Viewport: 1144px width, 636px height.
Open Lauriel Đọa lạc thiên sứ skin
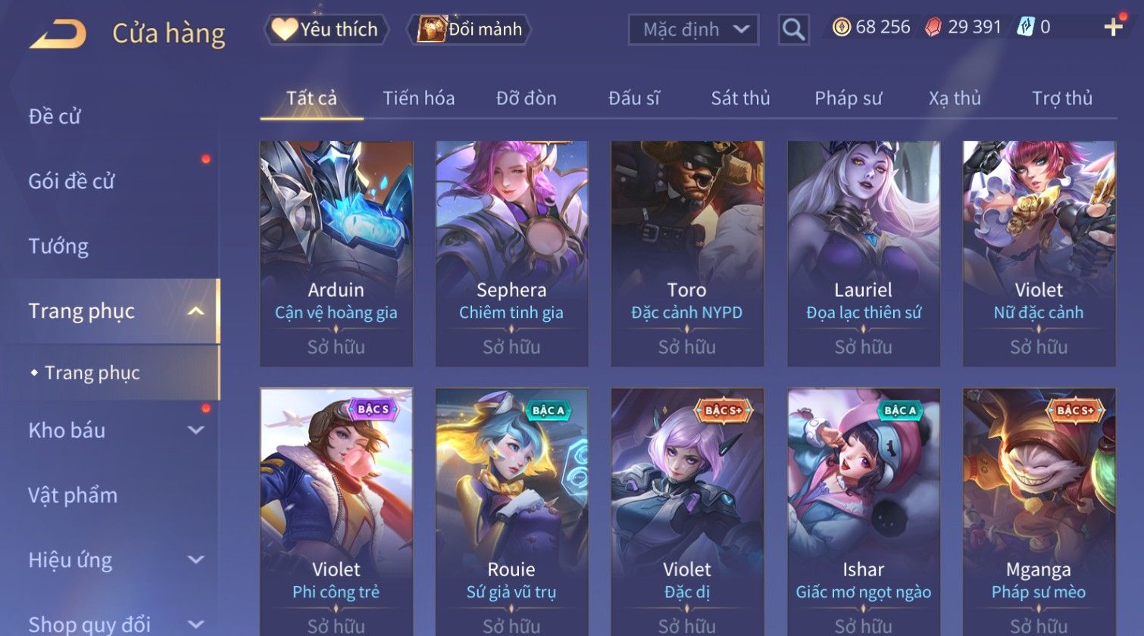click(x=863, y=254)
